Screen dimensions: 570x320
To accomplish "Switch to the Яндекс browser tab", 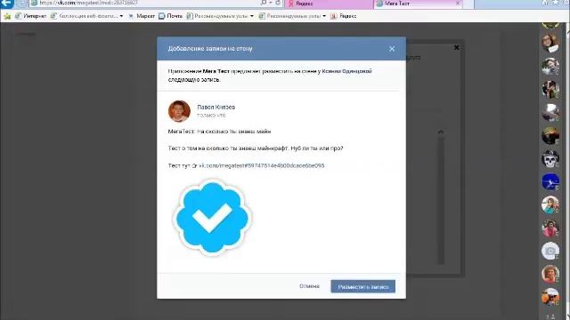I will tap(329, 4).
